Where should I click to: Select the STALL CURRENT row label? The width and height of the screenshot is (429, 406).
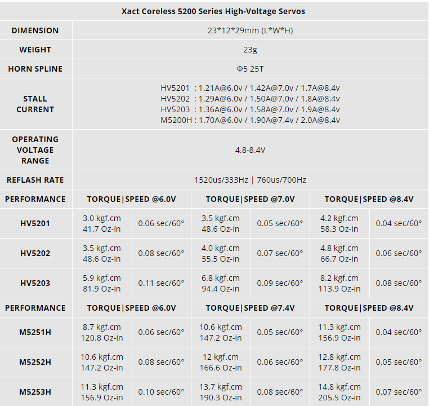[35, 104]
